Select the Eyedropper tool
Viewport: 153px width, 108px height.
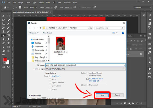[8, 24]
